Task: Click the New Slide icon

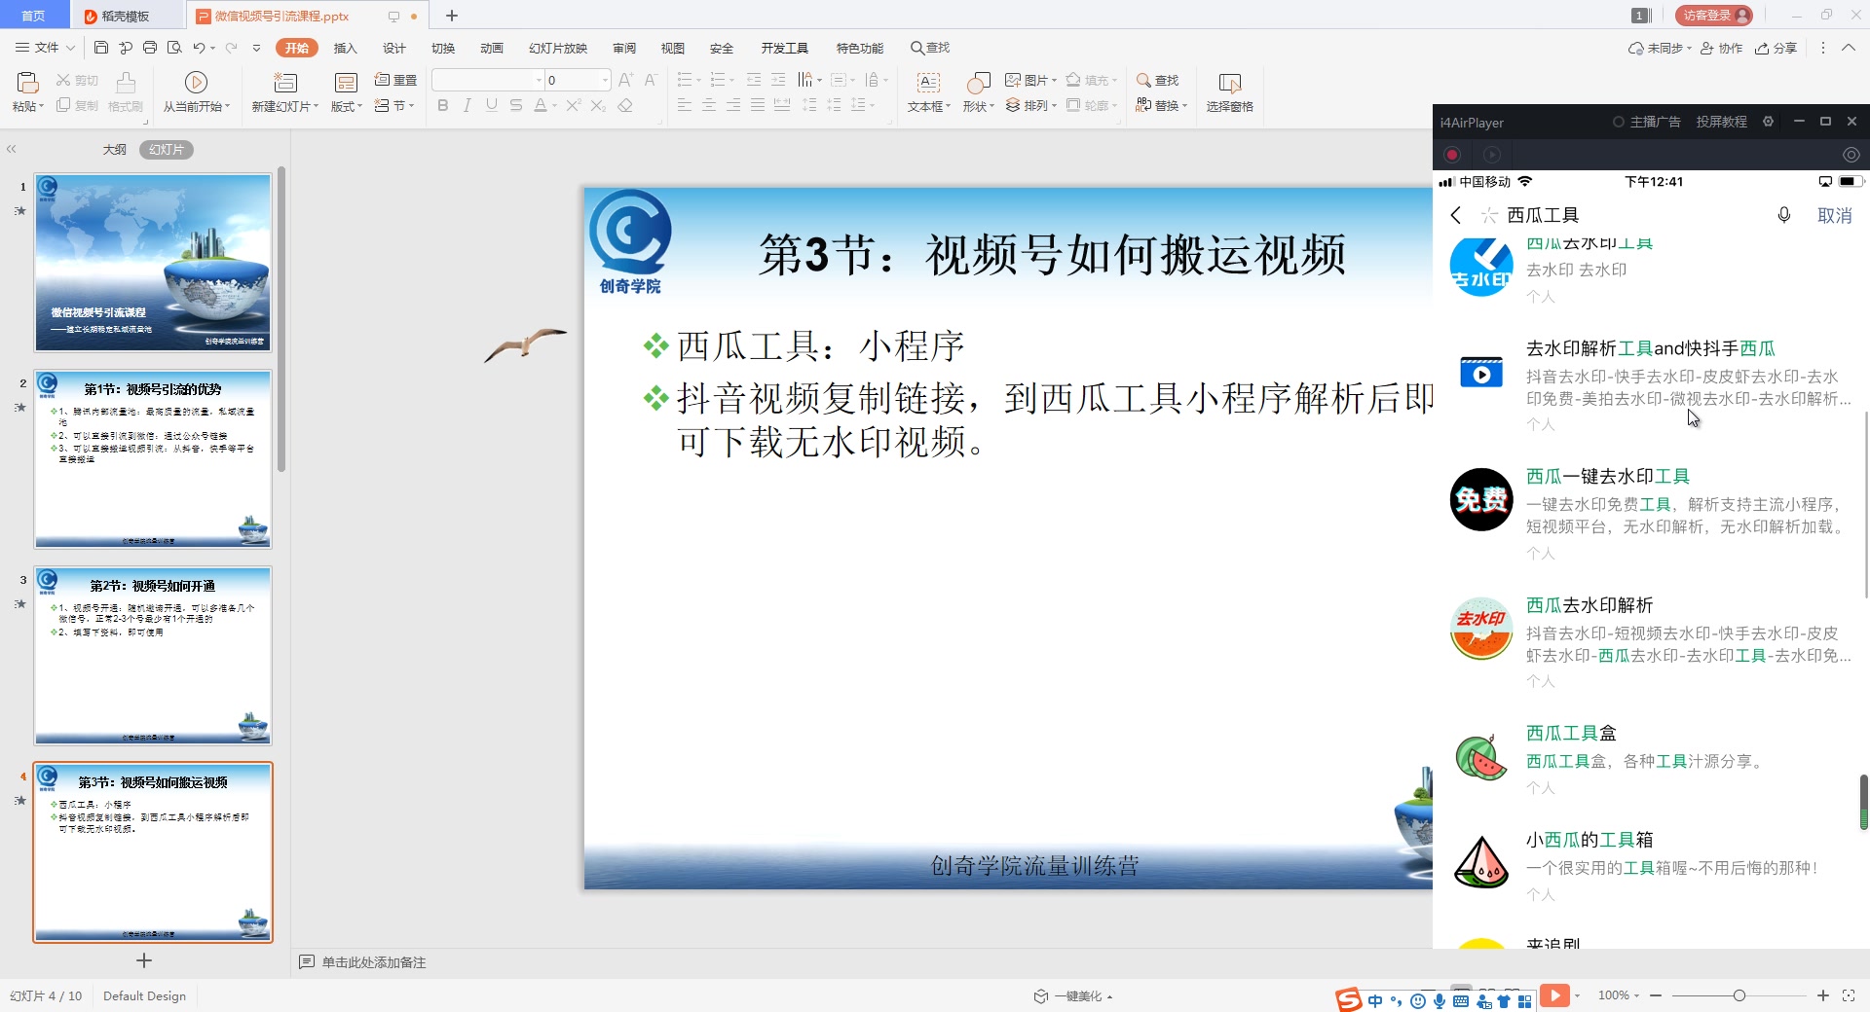Action: 285,82
